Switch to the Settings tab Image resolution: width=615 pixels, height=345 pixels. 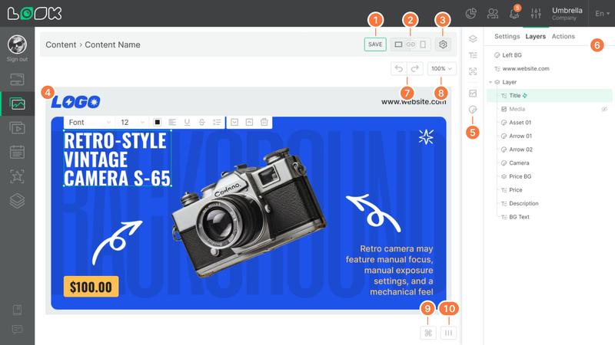[507, 36]
